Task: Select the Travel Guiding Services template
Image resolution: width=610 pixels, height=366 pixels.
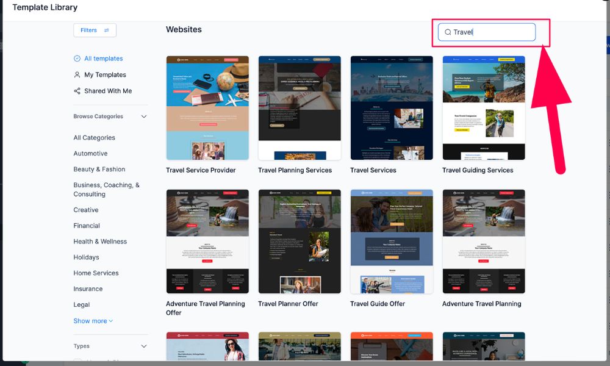Action: [x=483, y=108]
